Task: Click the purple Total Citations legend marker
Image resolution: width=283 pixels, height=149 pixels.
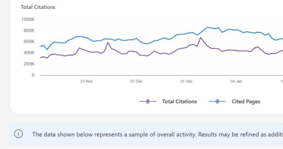Action: (148, 102)
